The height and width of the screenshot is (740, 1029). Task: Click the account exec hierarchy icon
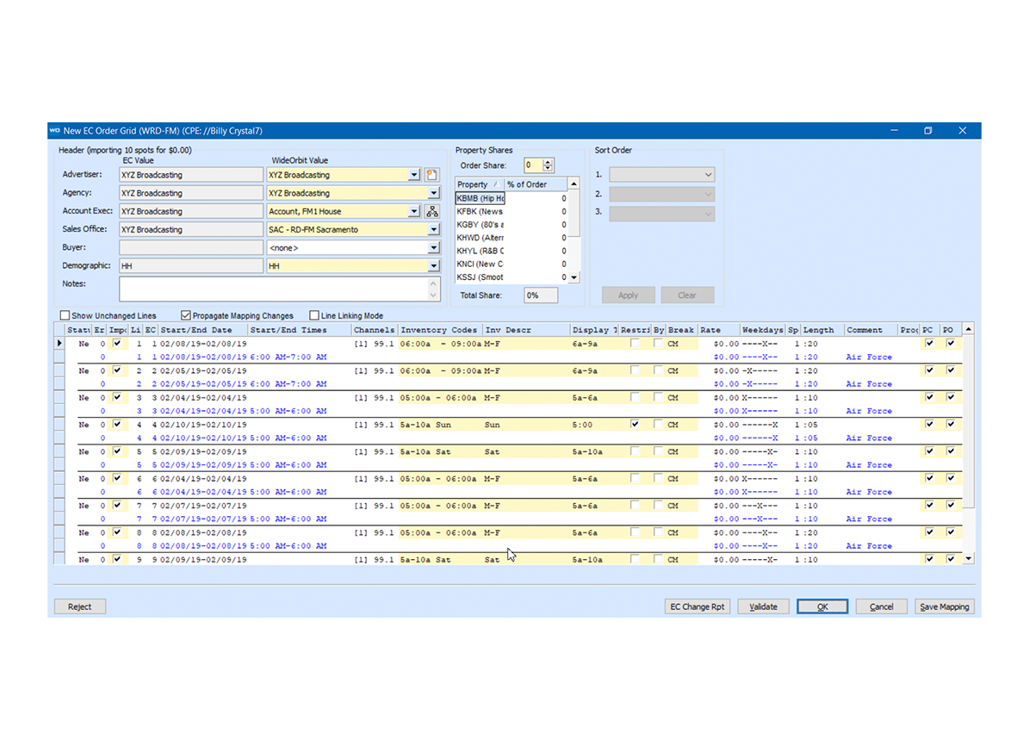(432, 211)
